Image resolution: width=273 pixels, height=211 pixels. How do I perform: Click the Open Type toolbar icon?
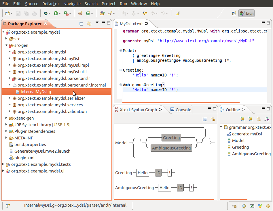pyautogui.click(x=102, y=13)
